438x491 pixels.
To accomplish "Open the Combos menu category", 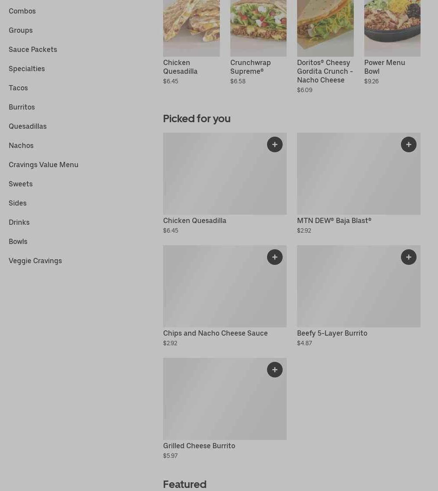I will pyautogui.click(x=22, y=11).
